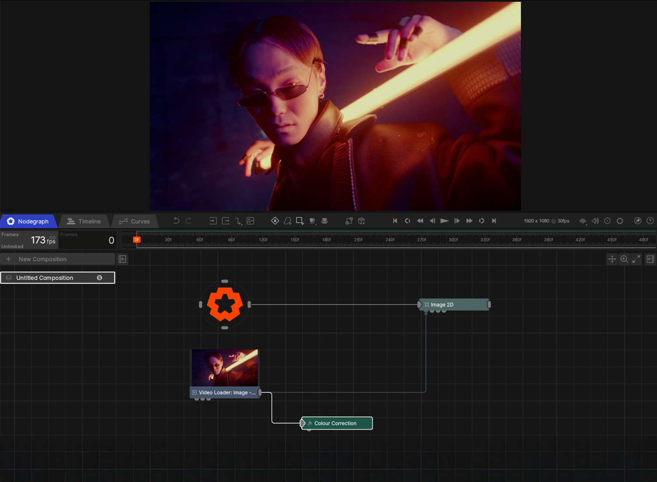
Task: Toggle the S badge on Untitled Composition
Action: click(x=99, y=278)
